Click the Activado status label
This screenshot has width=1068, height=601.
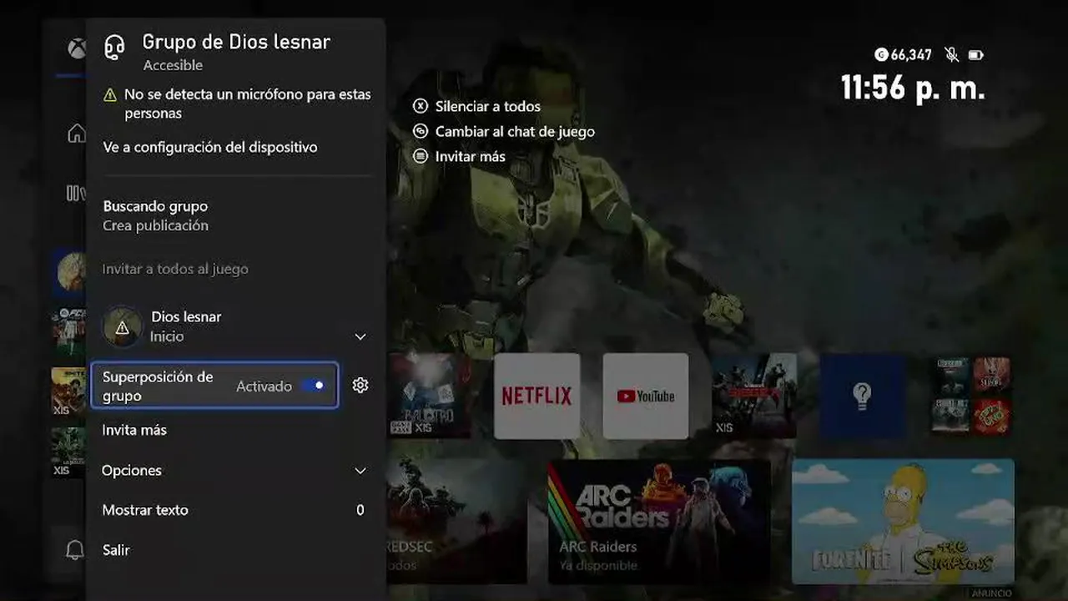[264, 386]
